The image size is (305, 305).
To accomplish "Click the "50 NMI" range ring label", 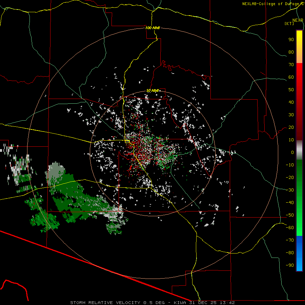I will pos(152,90).
